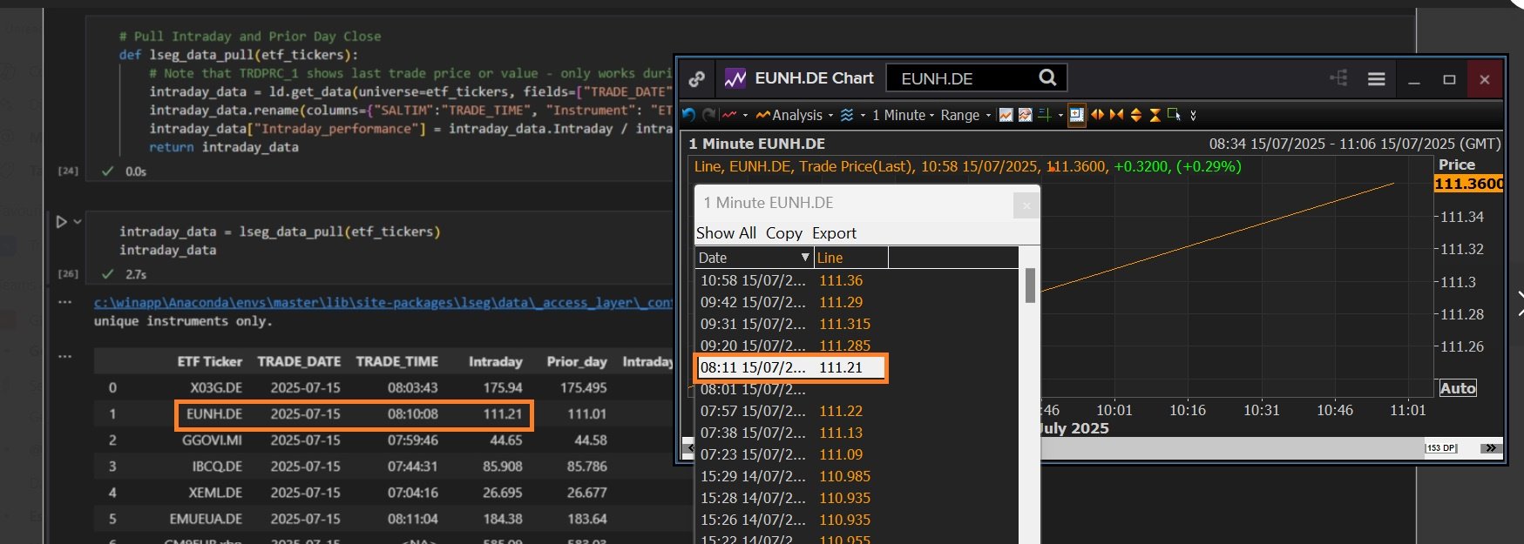1524x544 pixels.
Task: Click the ETF Ticker column header
Action: tap(209, 361)
